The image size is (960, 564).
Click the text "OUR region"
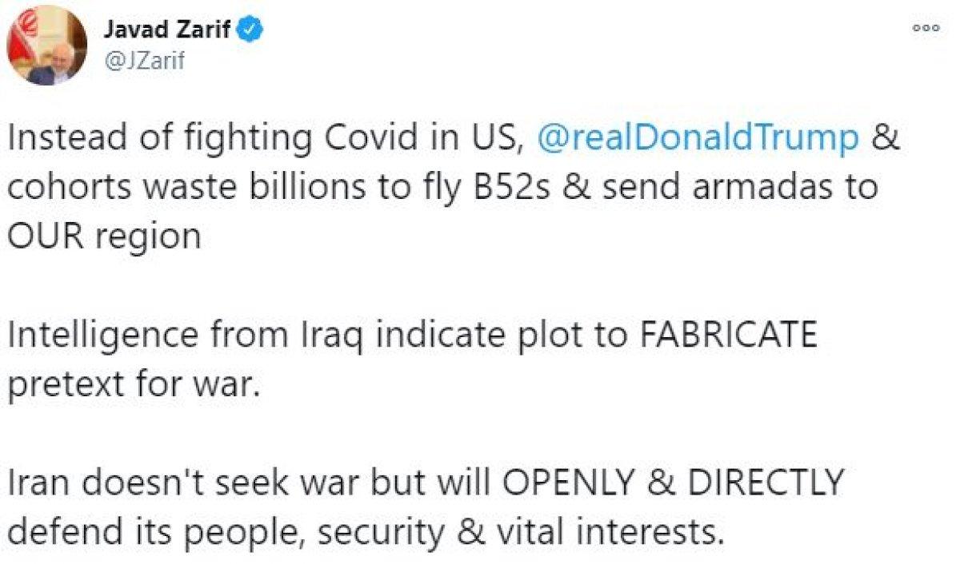pos(103,236)
